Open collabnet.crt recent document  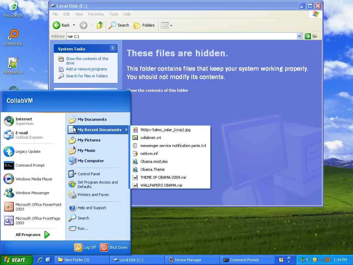[170, 138]
